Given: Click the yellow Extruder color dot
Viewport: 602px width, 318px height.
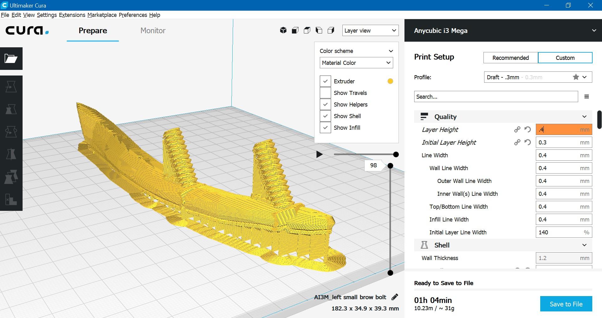Looking at the screenshot, I should tap(390, 81).
